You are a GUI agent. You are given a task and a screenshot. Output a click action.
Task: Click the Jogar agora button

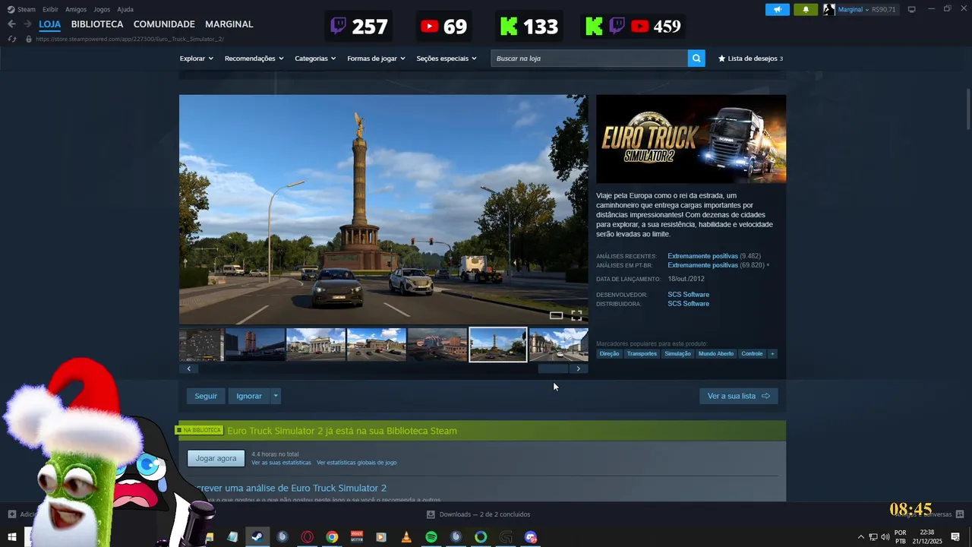tap(216, 458)
